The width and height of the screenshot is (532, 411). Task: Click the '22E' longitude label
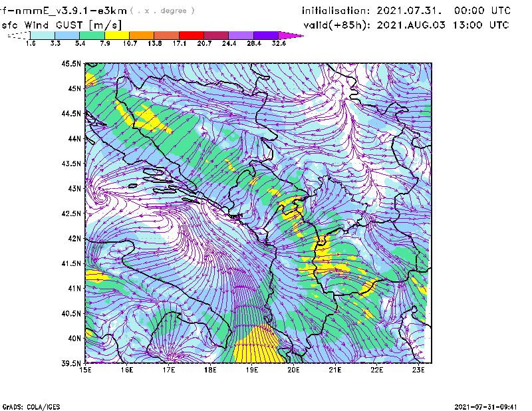tap(376, 370)
